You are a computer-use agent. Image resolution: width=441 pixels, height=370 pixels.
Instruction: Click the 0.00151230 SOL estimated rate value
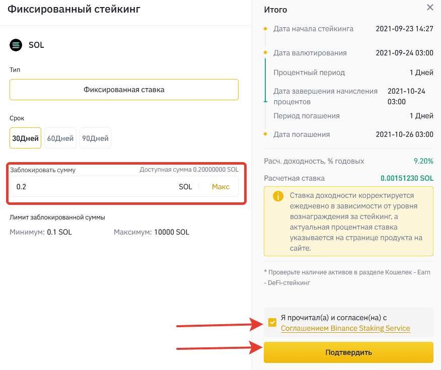click(407, 178)
